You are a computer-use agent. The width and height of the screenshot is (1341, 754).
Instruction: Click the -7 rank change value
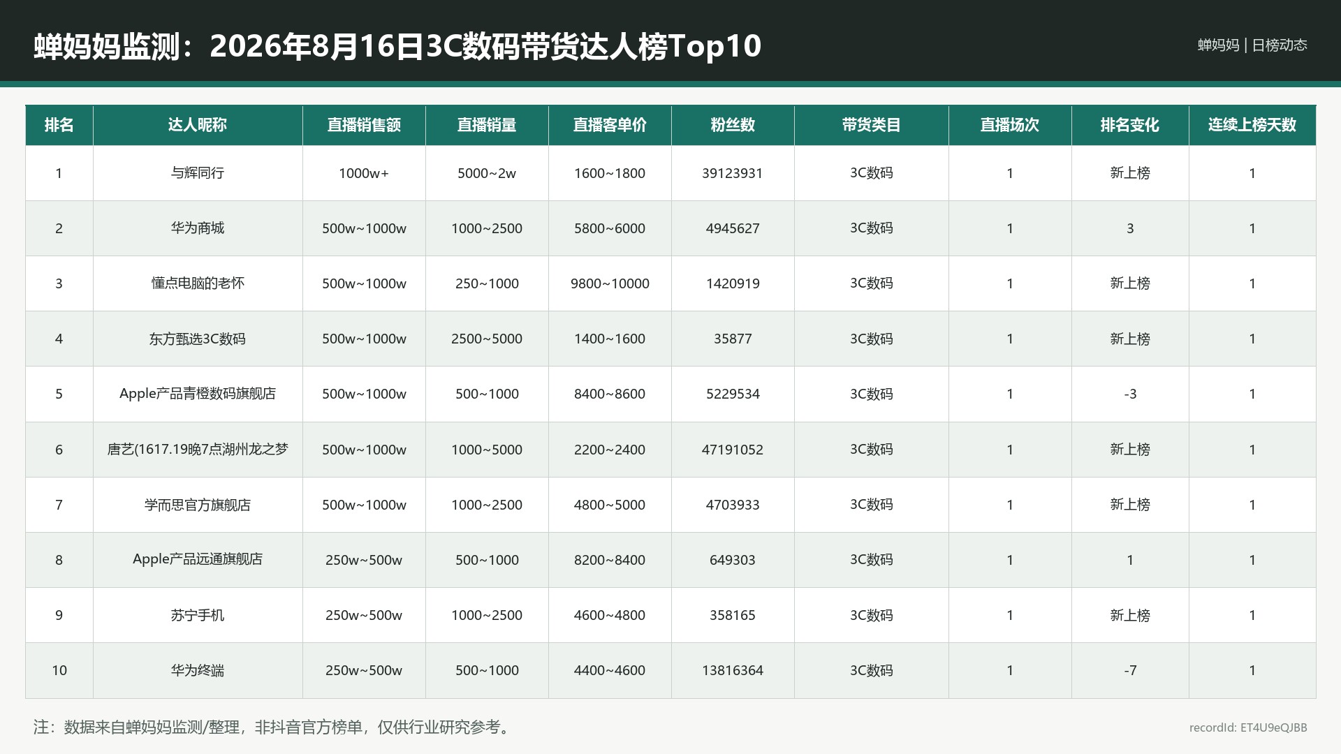pyautogui.click(x=1130, y=670)
